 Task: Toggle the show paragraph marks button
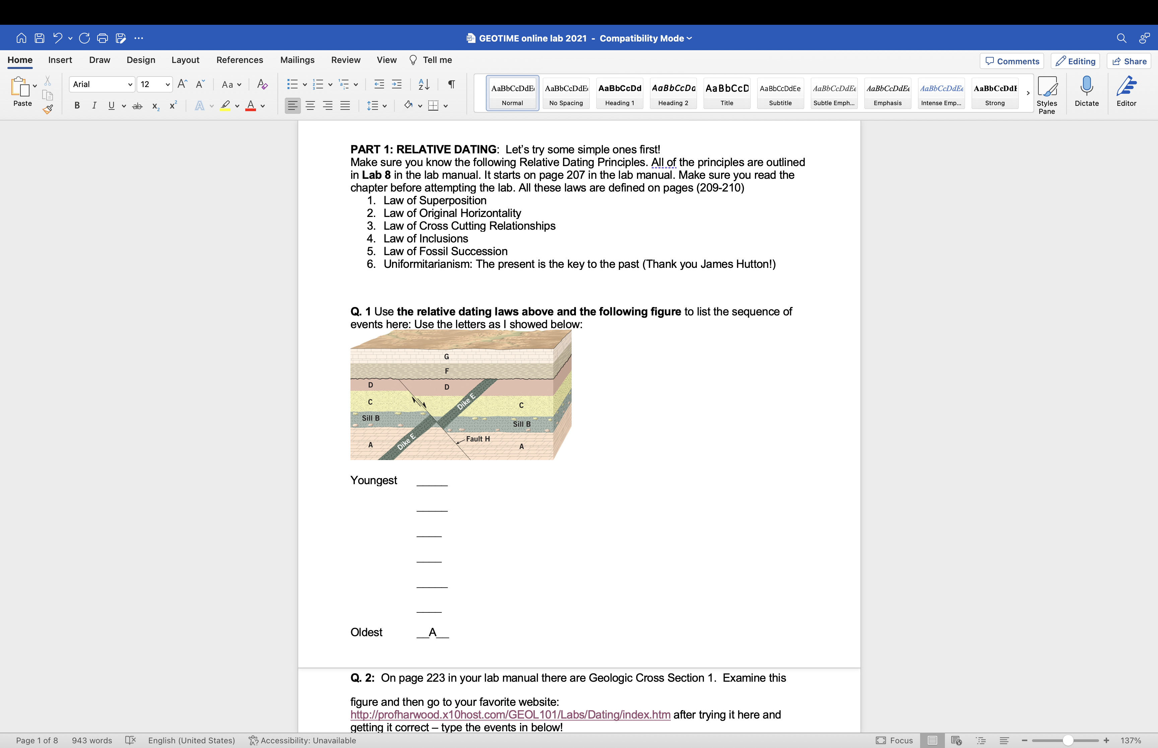451,84
